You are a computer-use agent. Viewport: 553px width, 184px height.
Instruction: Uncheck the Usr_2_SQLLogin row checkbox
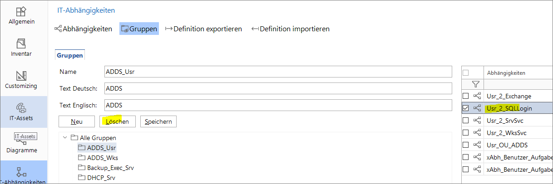(465, 108)
